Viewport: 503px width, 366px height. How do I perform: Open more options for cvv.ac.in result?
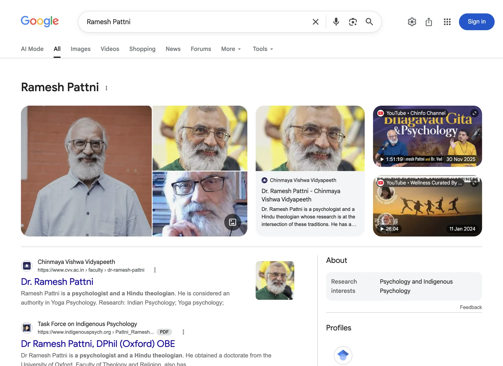tap(155, 270)
